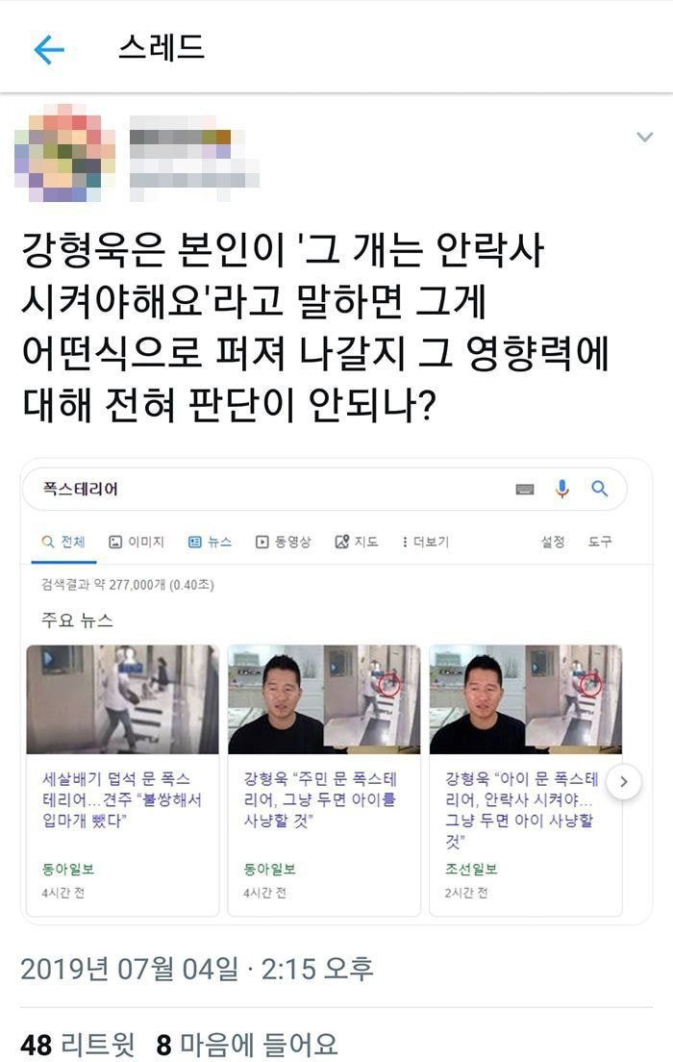Click the keyboard icon in search bar
Screen dimensions: 673x1062
[x=525, y=489]
